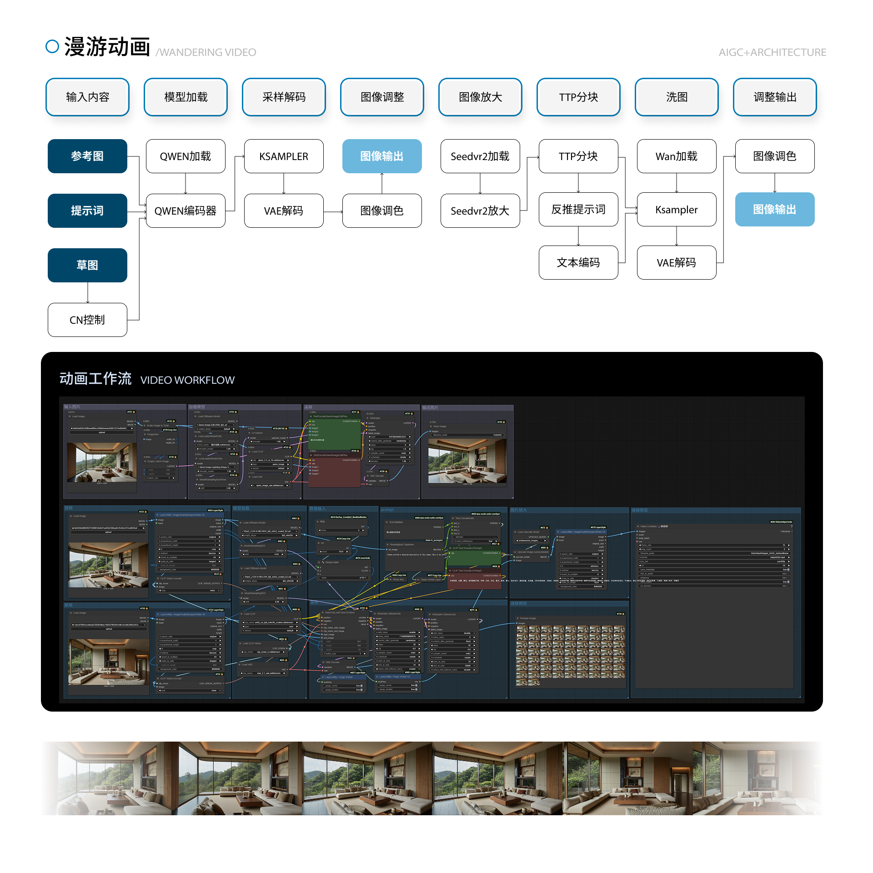The height and width of the screenshot is (873, 873).
Task: Click the blue circle icon beside 漫游动画 title
Action: point(52,46)
